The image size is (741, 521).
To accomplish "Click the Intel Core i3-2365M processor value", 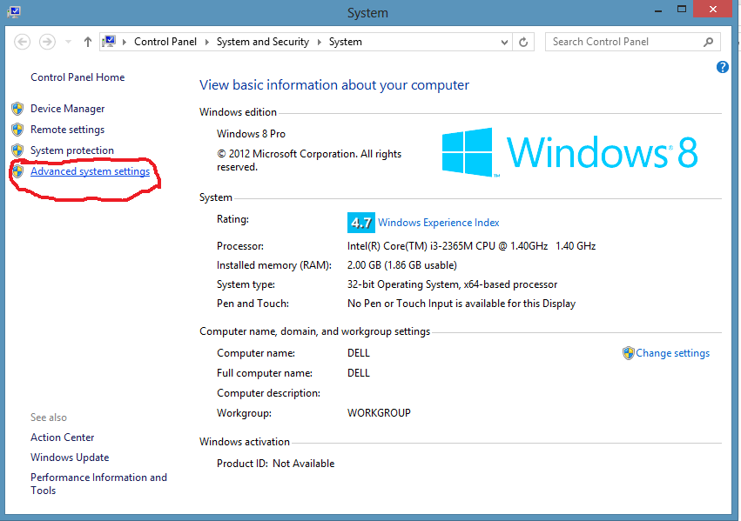I will [471, 246].
